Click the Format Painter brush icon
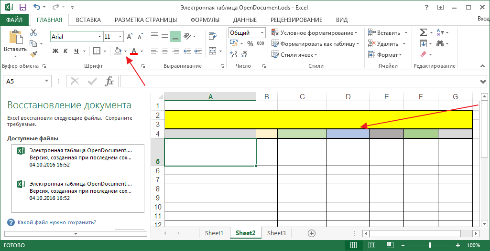 coord(33,54)
